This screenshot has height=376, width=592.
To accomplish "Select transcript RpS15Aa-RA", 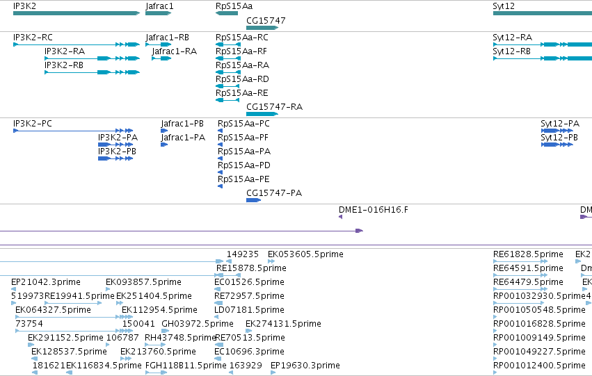I will (x=228, y=72).
